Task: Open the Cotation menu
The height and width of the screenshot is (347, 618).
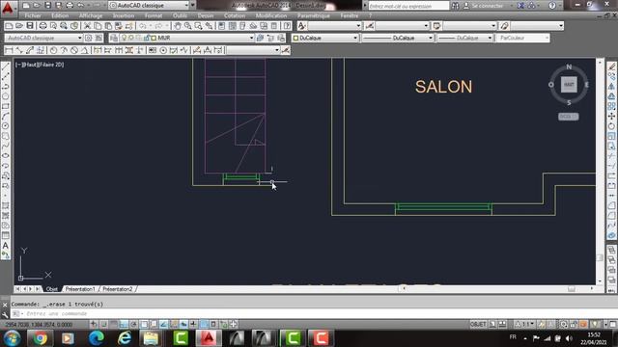Action: (x=235, y=15)
